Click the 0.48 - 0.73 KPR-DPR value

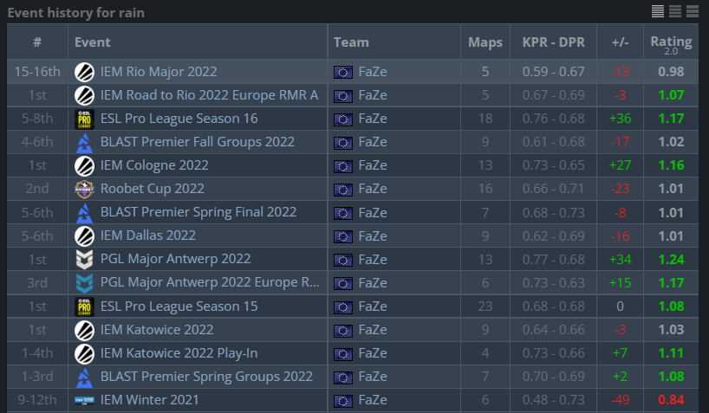[x=554, y=400]
